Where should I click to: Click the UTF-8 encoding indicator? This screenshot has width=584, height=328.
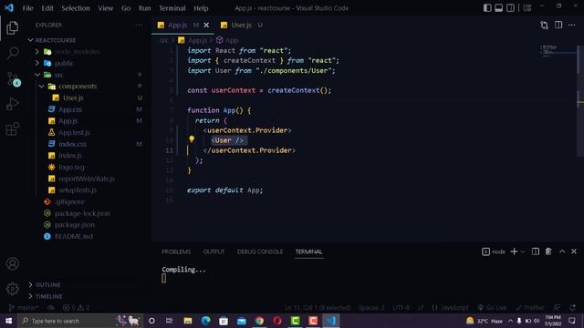click(x=401, y=308)
